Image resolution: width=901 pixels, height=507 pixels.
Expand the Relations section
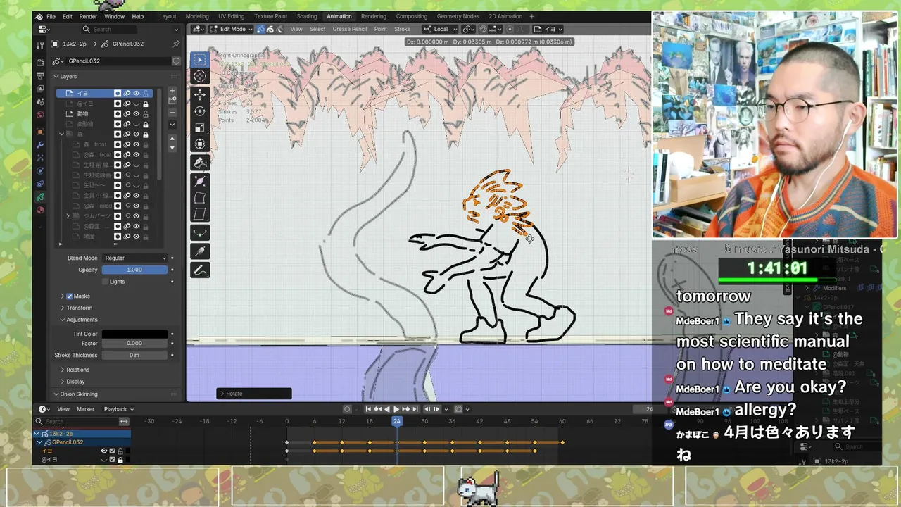point(77,370)
